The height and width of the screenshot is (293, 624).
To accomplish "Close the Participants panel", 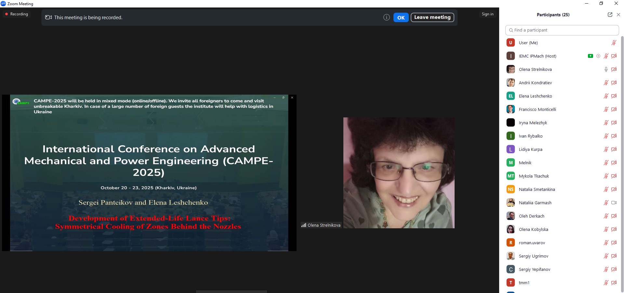I will pyautogui.click(x=618, y=15).
